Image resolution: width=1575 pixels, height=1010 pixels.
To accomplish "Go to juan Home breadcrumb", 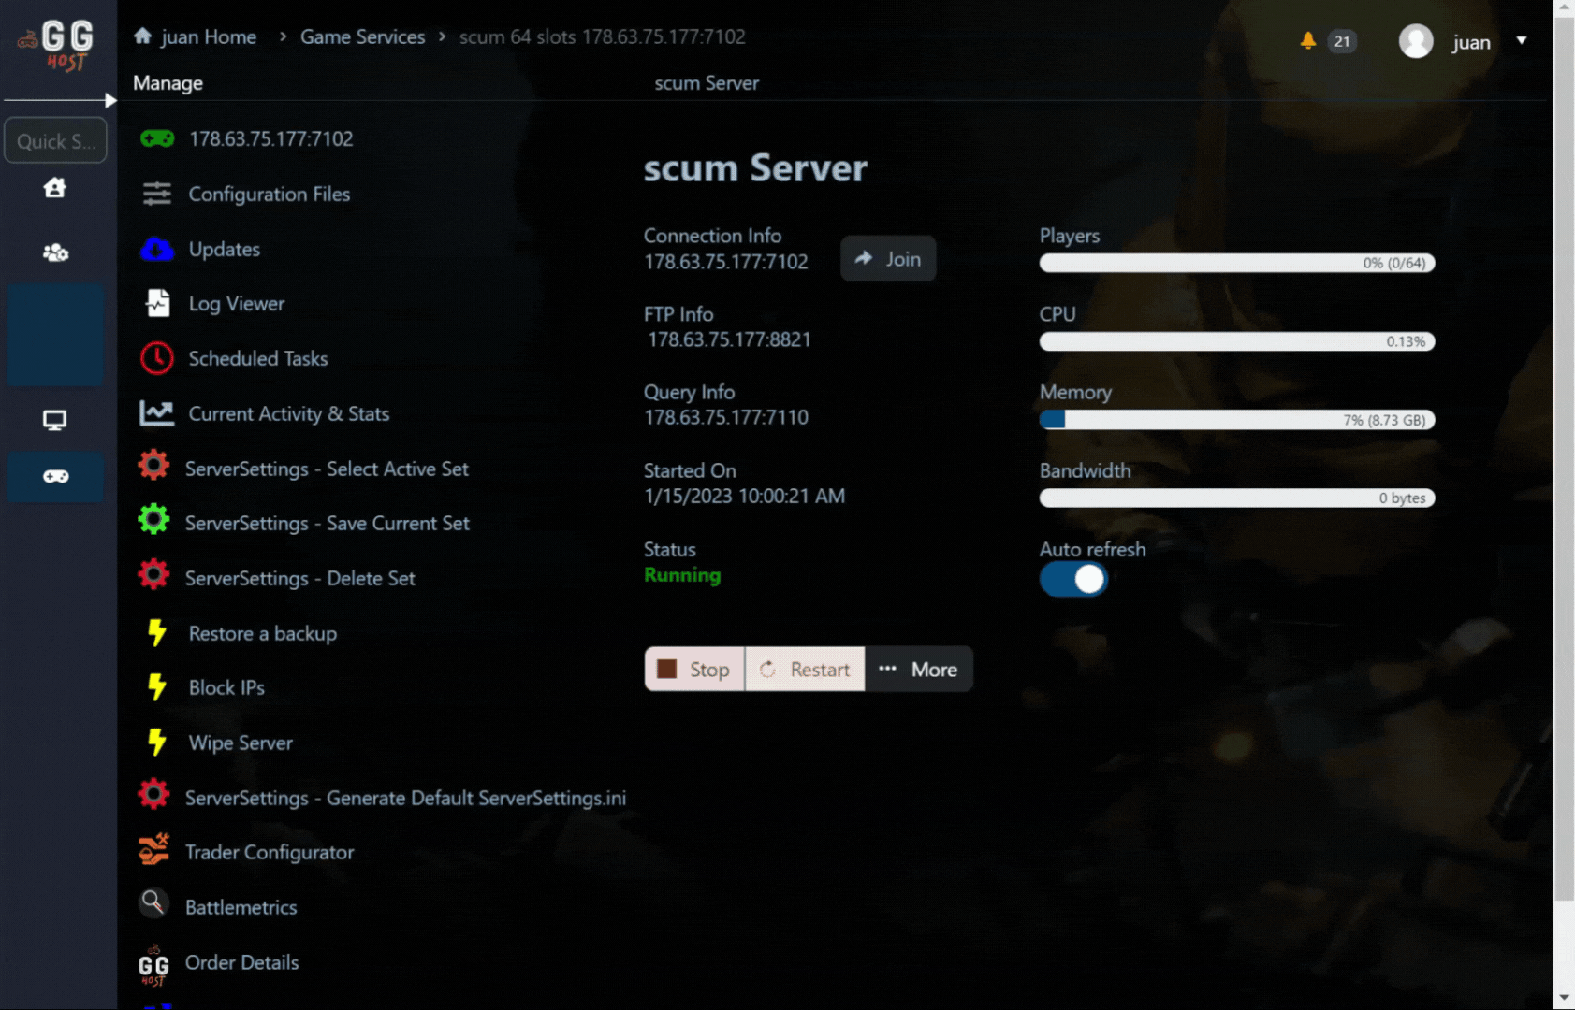I will [196, 36].
